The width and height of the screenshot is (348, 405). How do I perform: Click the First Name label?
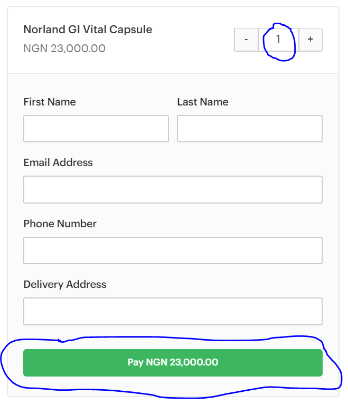50,102
